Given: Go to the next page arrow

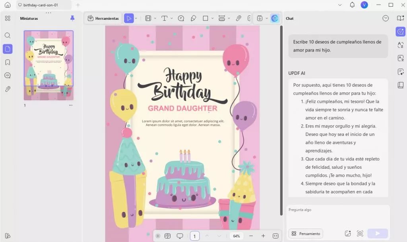Looking at the screenshot, I should [x=219, y=236].
